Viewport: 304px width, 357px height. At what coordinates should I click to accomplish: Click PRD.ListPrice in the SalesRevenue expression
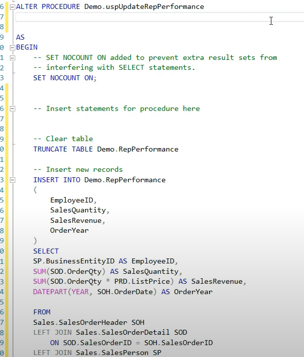142,281
